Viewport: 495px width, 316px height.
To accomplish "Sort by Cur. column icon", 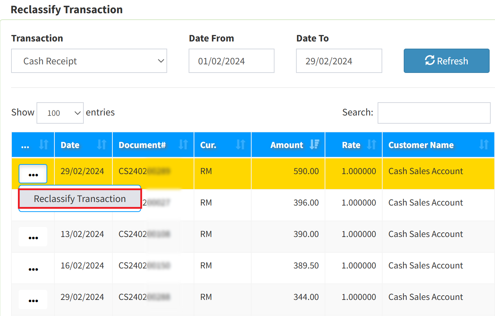I will point(241,145).
